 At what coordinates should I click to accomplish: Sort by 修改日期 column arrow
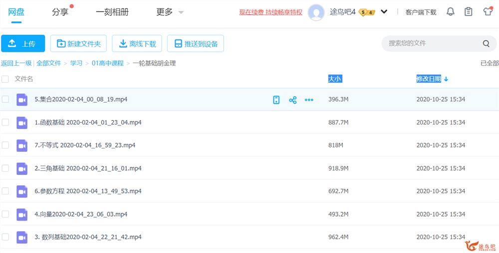pos(446,79)
